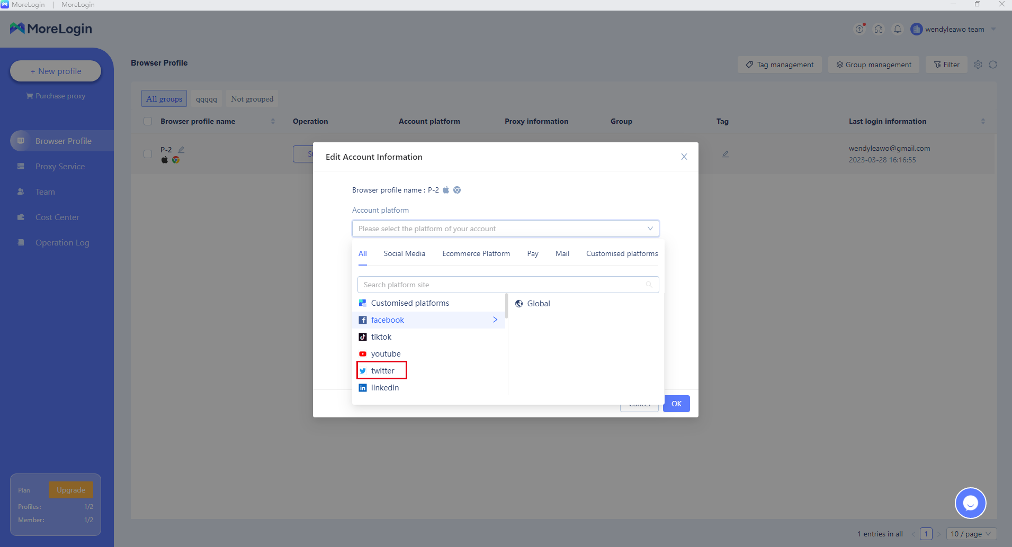Confirm with the OK button

(x=676, y=404)
